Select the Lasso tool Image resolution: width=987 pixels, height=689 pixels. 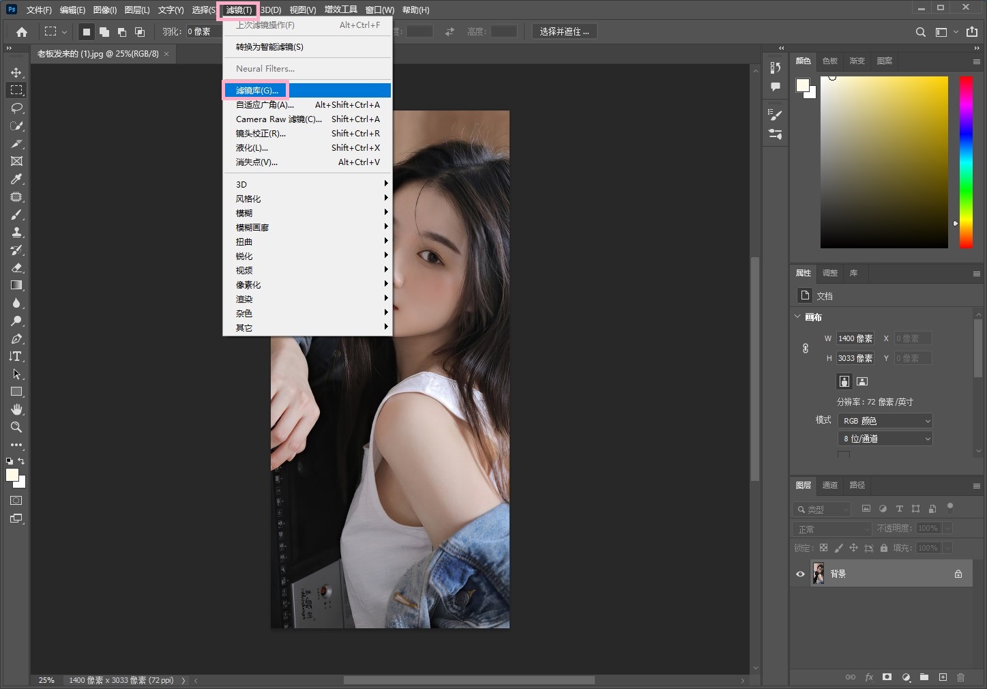(16, 108)
